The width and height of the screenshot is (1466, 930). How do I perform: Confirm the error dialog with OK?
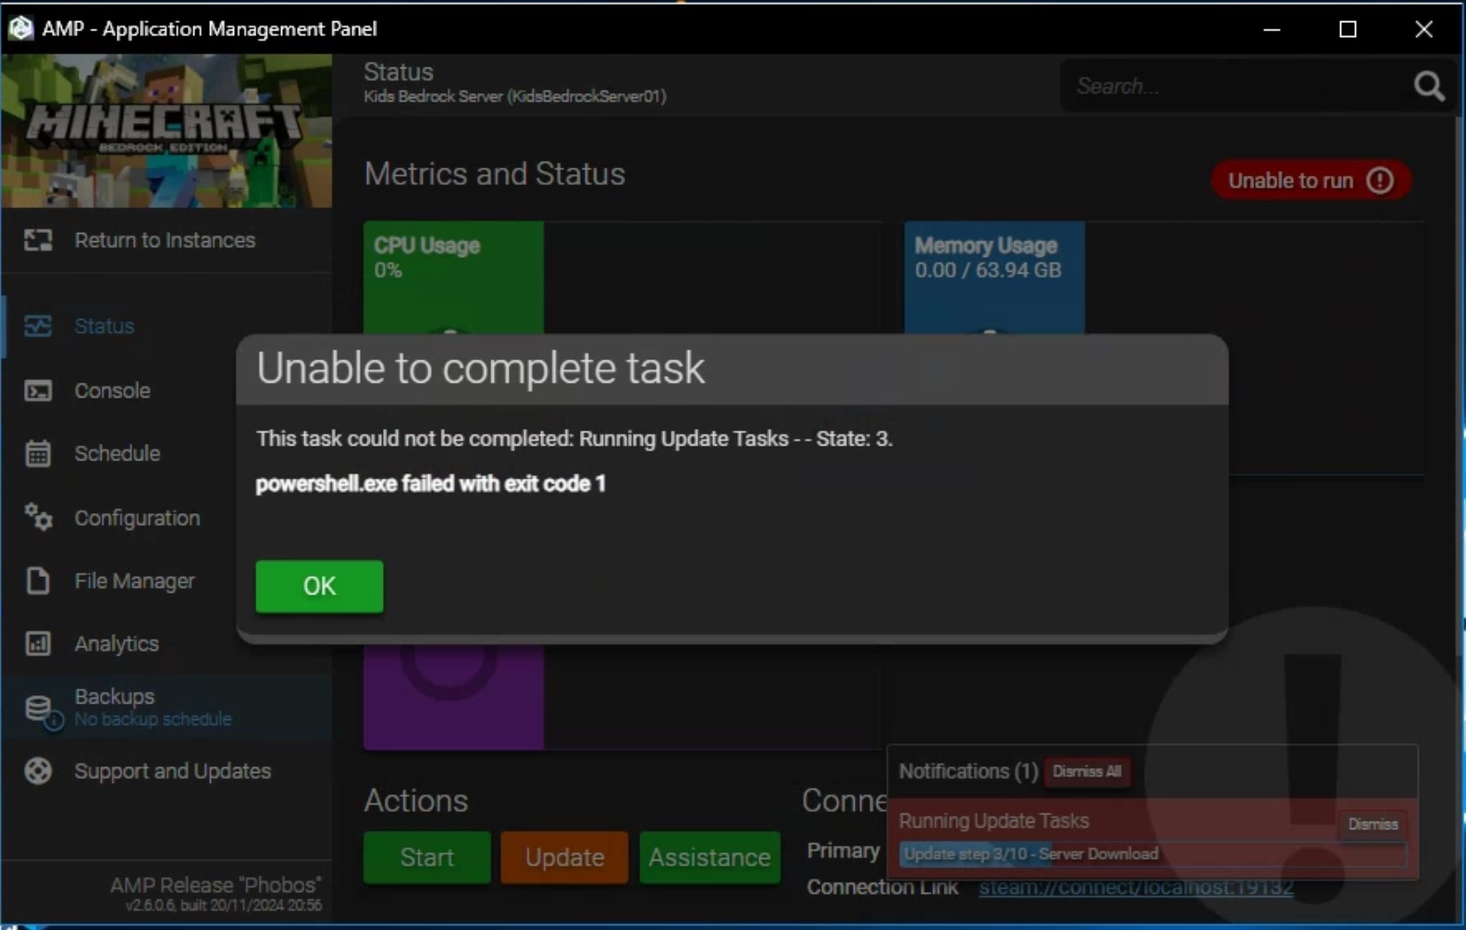pyautogui.click(x=319, y=586)
